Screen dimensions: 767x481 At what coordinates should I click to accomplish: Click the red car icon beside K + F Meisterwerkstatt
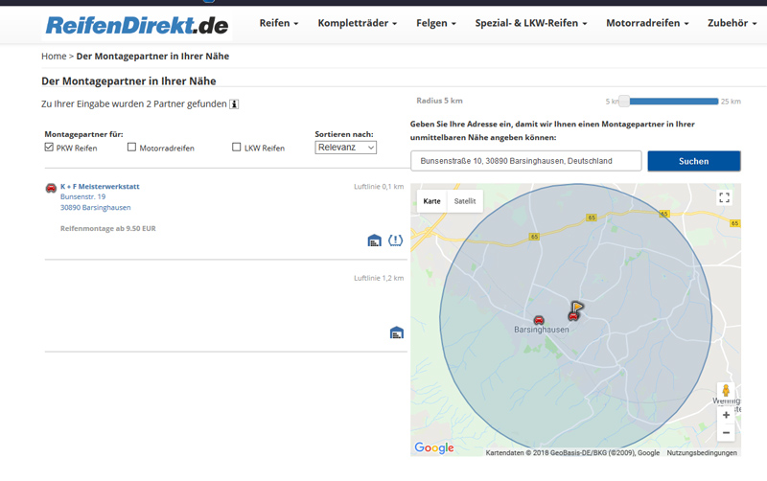pos(51,188)
